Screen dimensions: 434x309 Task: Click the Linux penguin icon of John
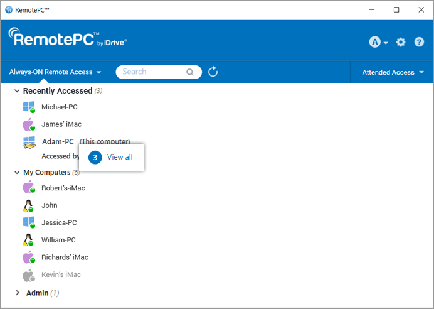click(x=28, y=205)
